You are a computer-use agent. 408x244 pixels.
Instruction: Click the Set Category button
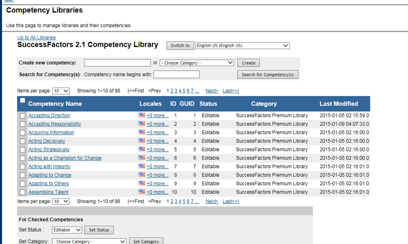(x=146, y=242)
